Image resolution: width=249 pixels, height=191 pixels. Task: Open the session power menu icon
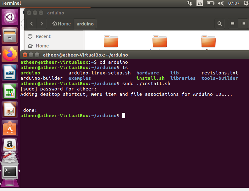coord(246,3)
